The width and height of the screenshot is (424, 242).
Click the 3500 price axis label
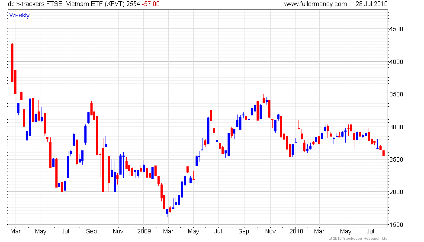click(396, 94)
